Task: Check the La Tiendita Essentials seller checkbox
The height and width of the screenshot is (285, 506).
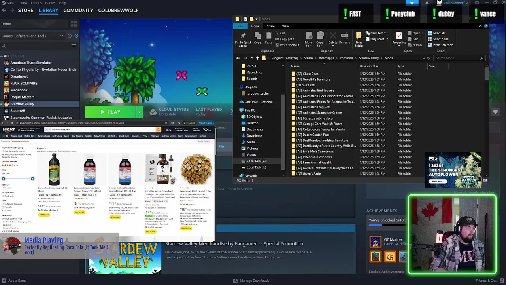Action: 3,204
